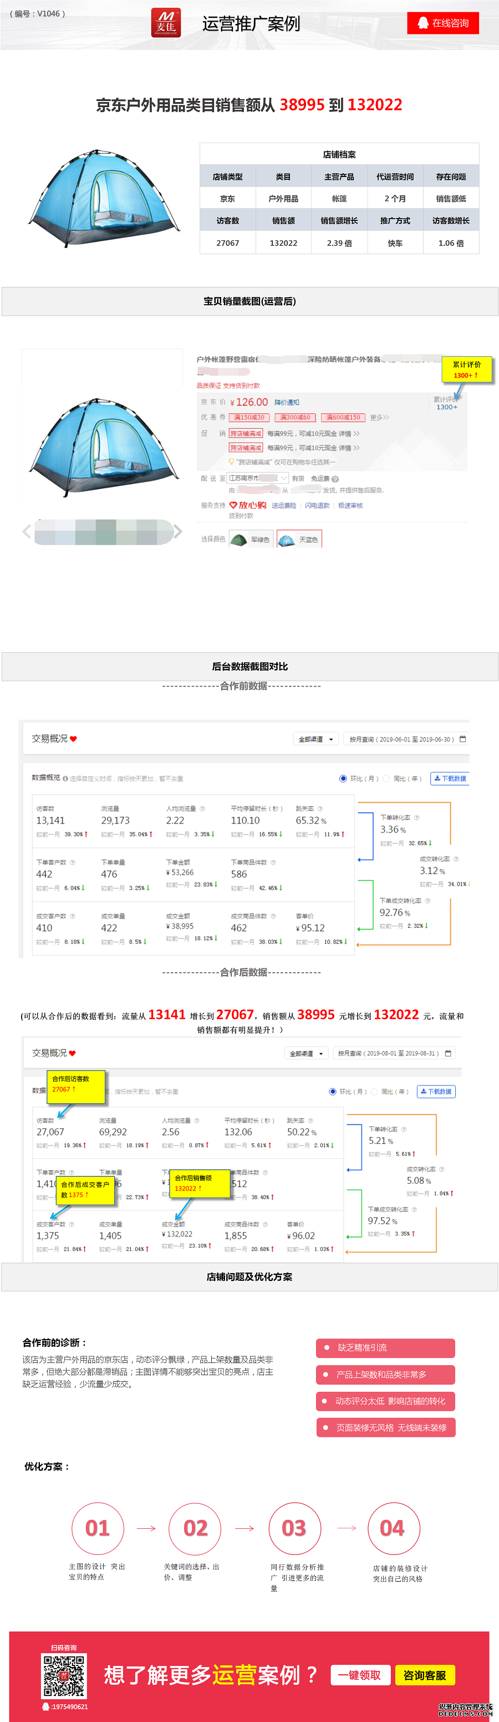Click the 产品上架数和品类非常多 red tag

385,1375
